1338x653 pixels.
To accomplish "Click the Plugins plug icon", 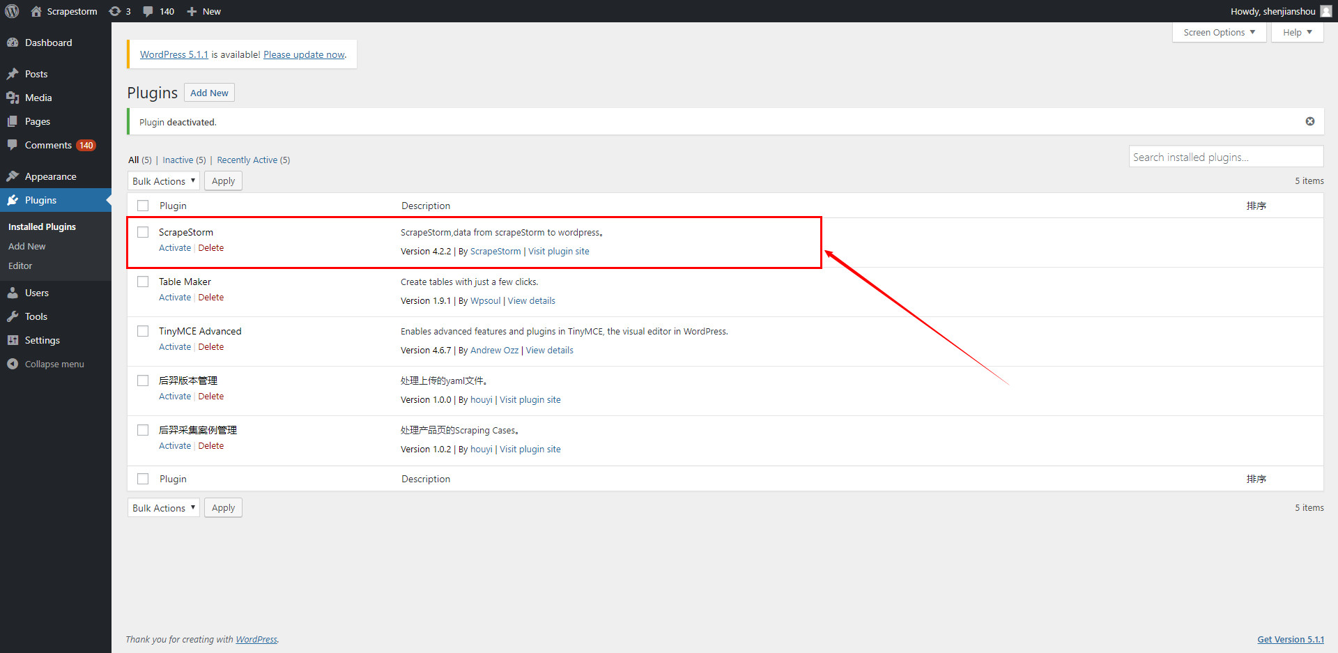I will [13, 200].
